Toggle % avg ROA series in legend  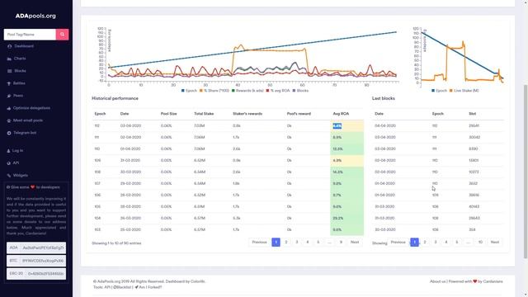point(278,91)
